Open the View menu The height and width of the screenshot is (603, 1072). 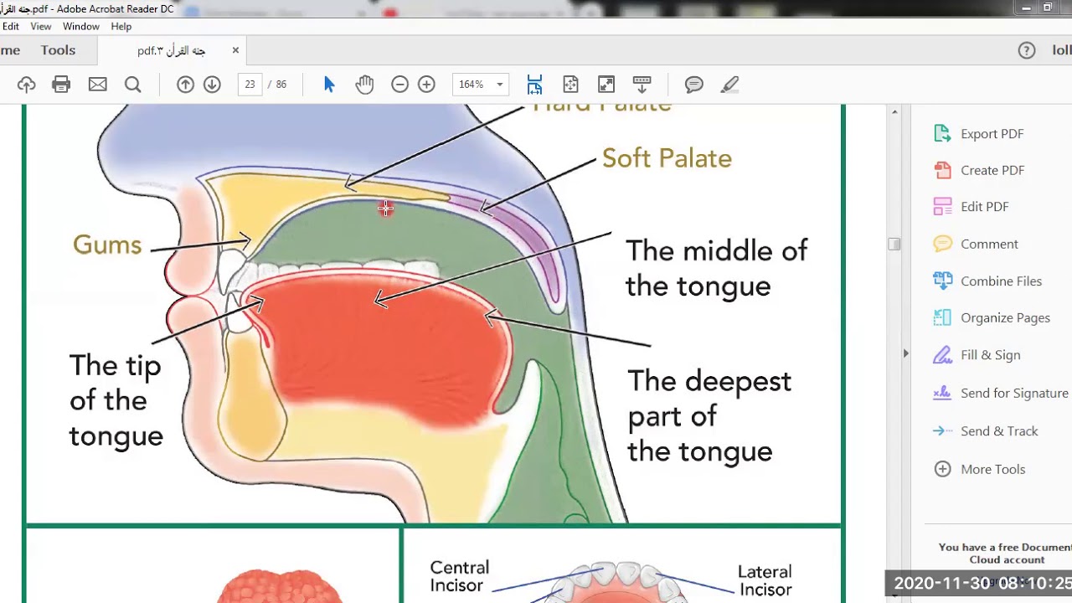(x=41, y=27)
